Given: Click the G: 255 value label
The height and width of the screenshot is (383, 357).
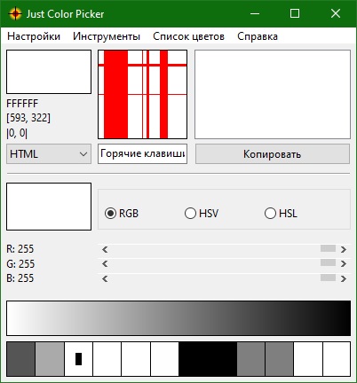Looking at the screenshot, I should point(20,263).
